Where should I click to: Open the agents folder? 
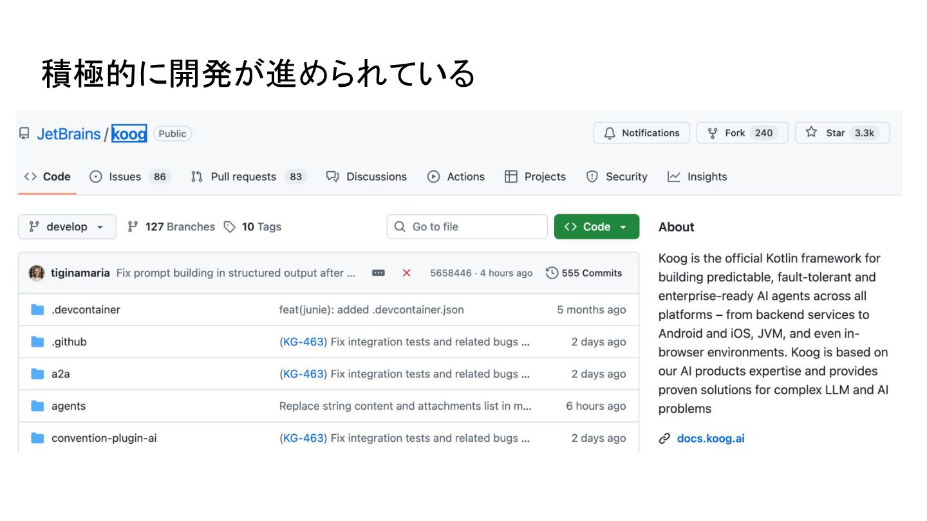click(68, 406)
